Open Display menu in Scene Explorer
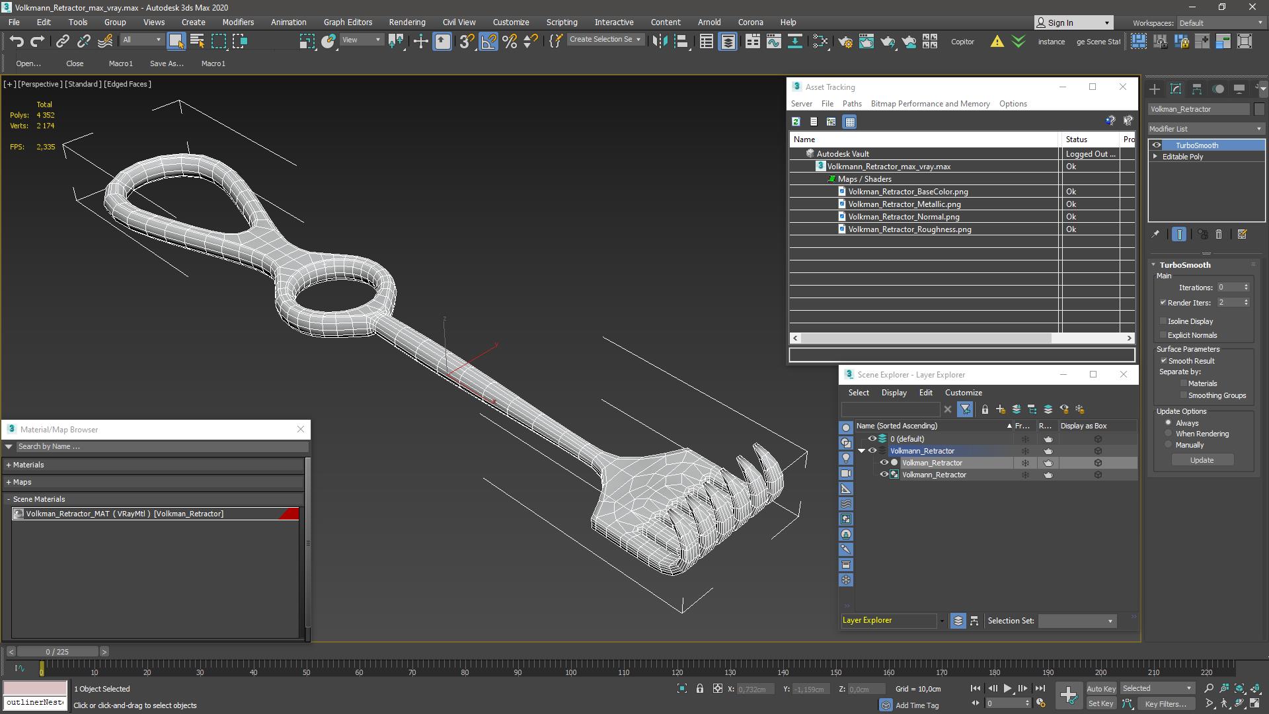The width and height of the screenshot is (1269, 714). (x=894, y=393)
